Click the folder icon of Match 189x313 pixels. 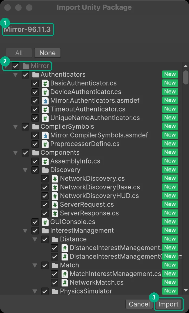(55, 265)
